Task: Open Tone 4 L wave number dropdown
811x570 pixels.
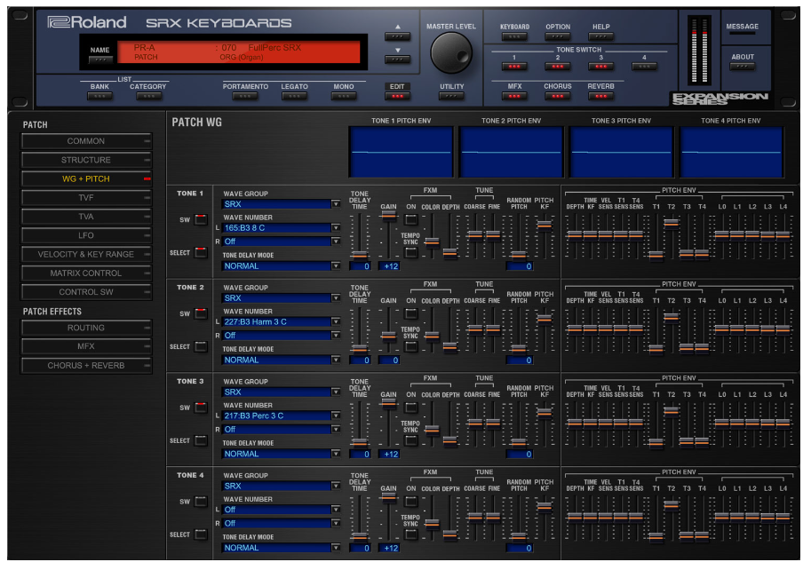Action: 282,510
